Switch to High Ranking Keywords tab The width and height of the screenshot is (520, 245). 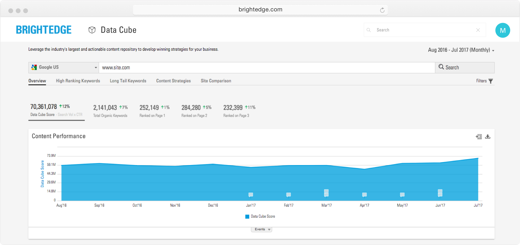(x=78, y=81)
